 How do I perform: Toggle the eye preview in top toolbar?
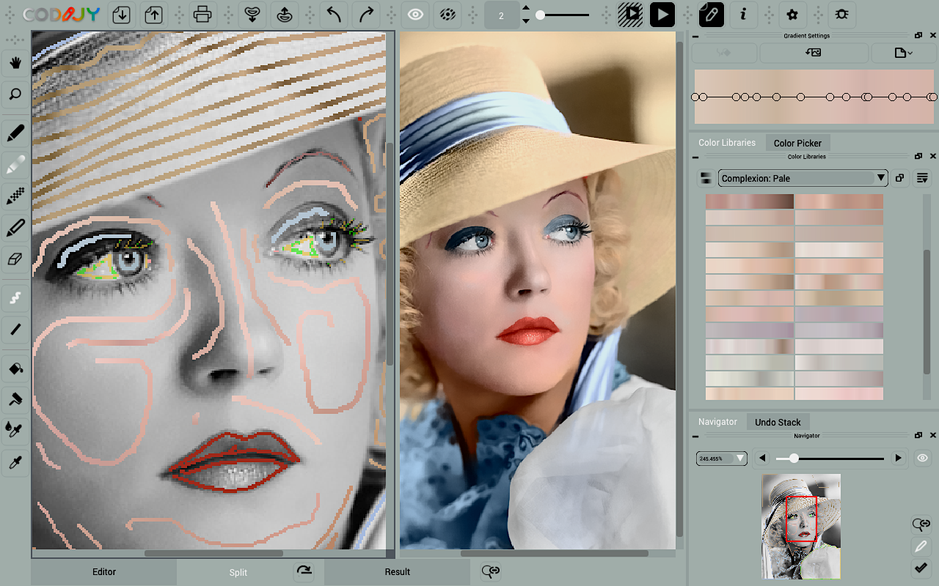(416, 14)
